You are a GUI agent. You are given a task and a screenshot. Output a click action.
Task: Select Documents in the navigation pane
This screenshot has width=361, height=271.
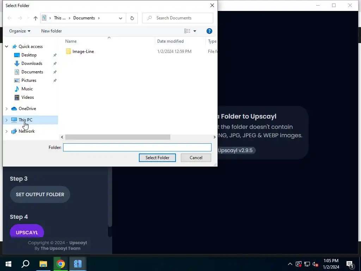pos(32,72)
